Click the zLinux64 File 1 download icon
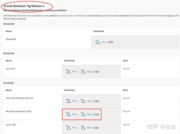The width and height of the screenshot is (180, 134). tap(68, 71)
